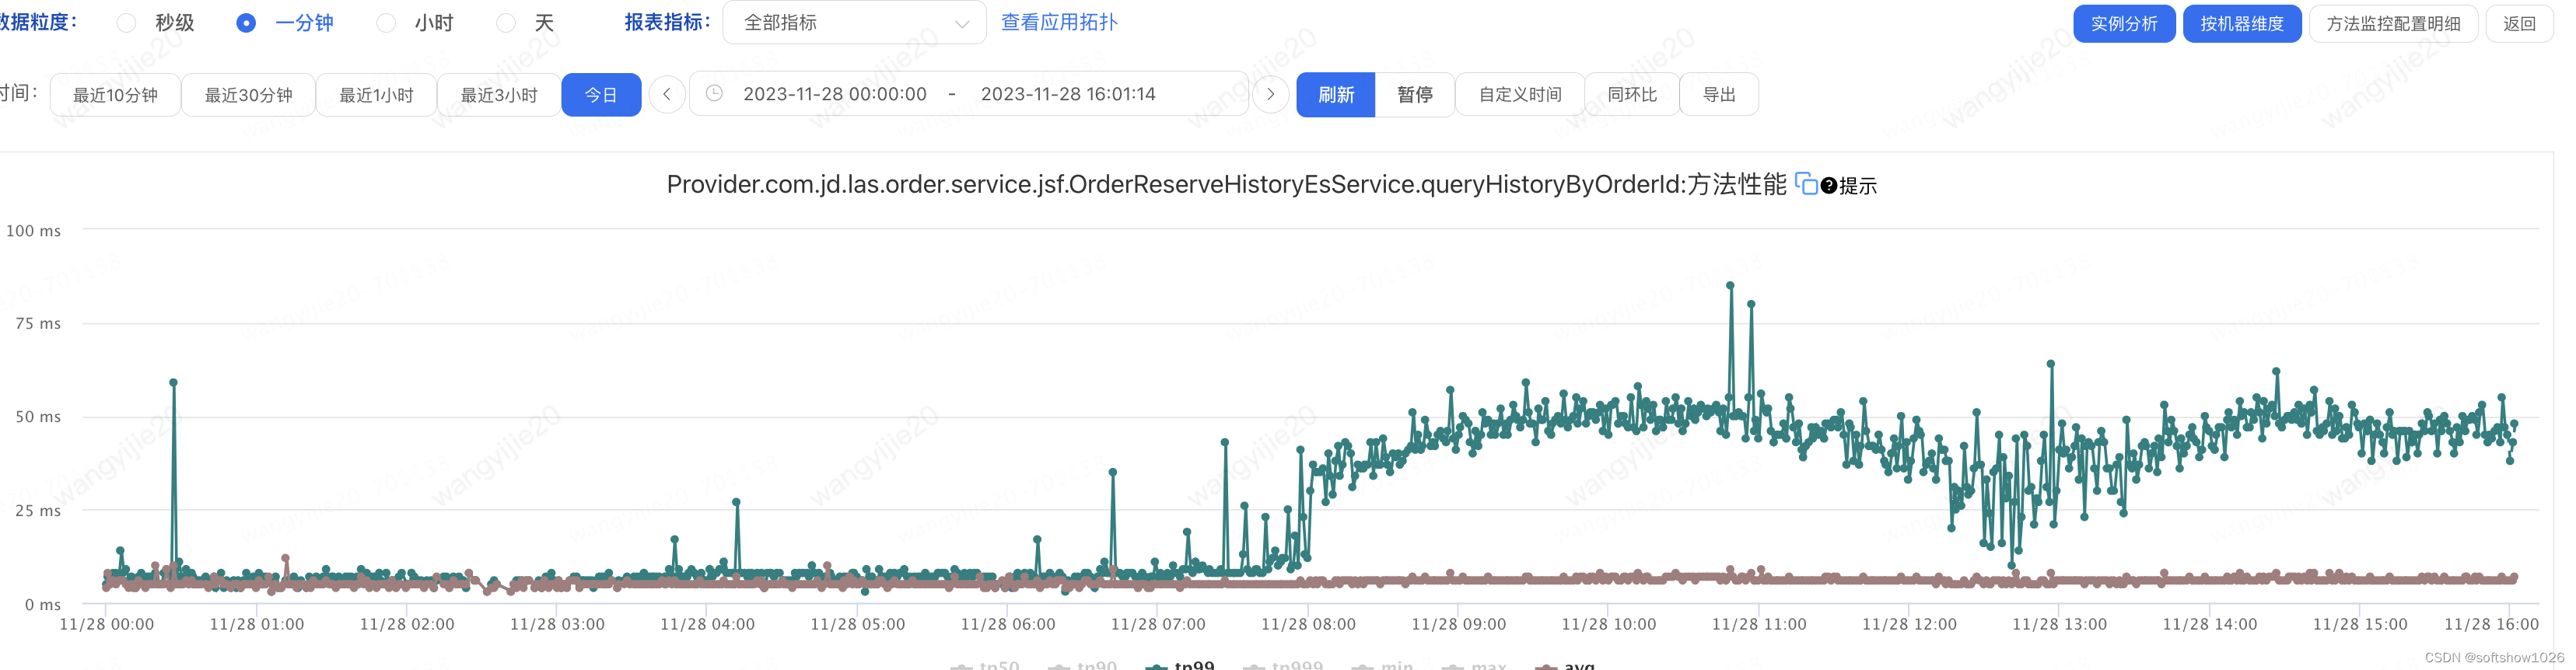The image size is (2576, 670).
Task: Select the 小时 granularity radio button
Action: click(386, 23)
